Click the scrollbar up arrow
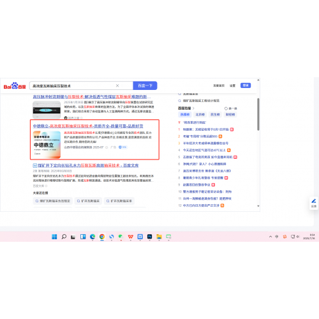 point(258,80)
